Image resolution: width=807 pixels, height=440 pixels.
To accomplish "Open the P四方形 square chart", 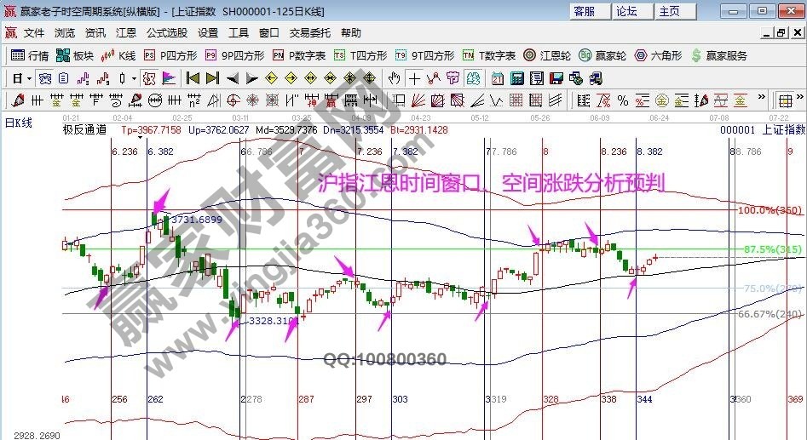I will click(170, 55).
